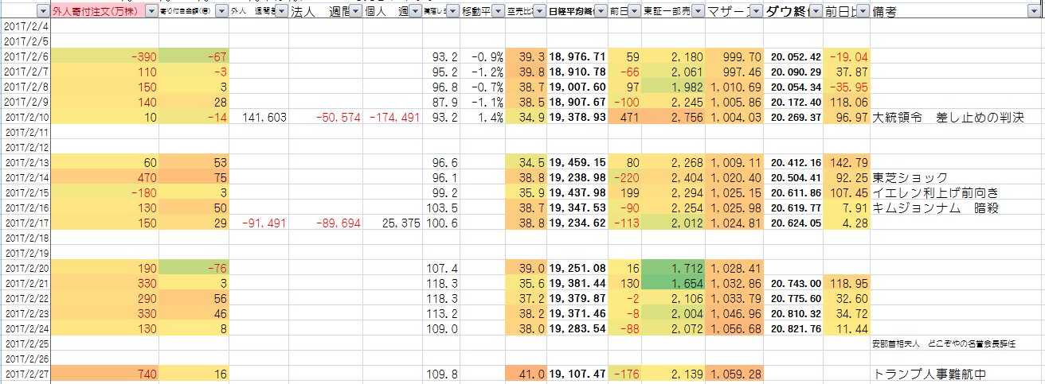Image resolution: width=1045 pixels, height=384 pixels.
Task: Click the トランプ人事難航中 remark cell
Action: click(930, 374)
